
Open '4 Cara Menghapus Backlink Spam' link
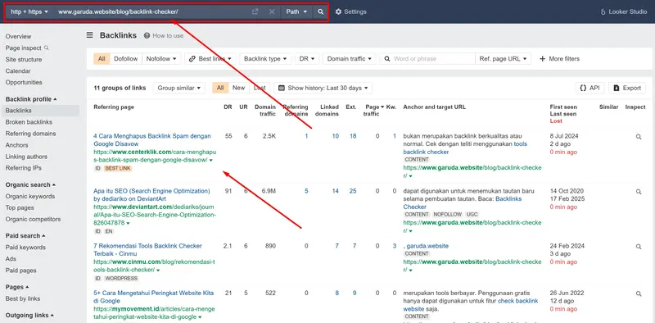point(152,139)
